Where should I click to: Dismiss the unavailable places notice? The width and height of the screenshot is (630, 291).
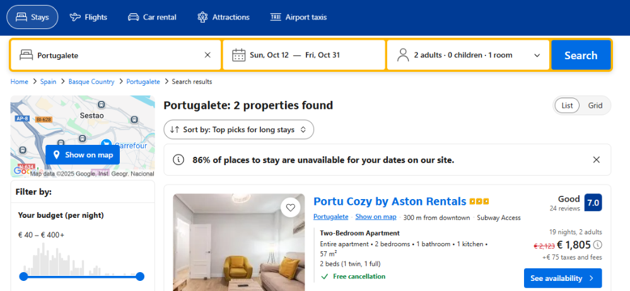click(597, 160)
